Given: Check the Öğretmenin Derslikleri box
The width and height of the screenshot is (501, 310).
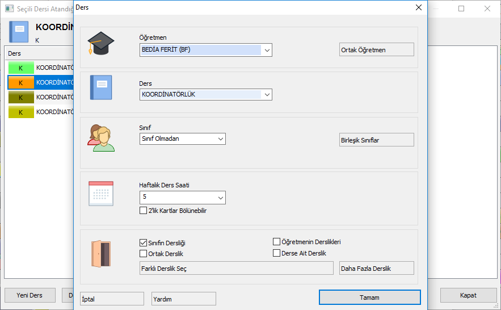Looking at the screenshot, I should click(x=277, y=242).
